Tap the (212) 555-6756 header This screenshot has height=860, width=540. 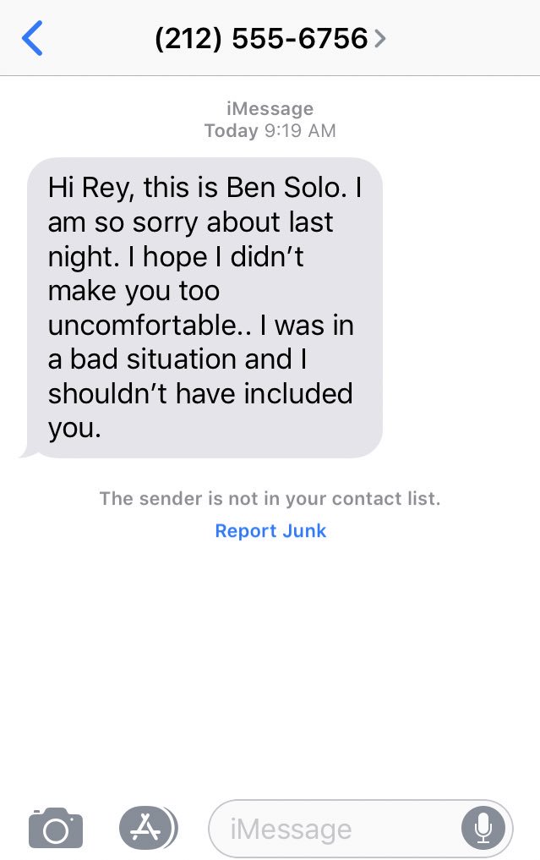pos(261,38)
